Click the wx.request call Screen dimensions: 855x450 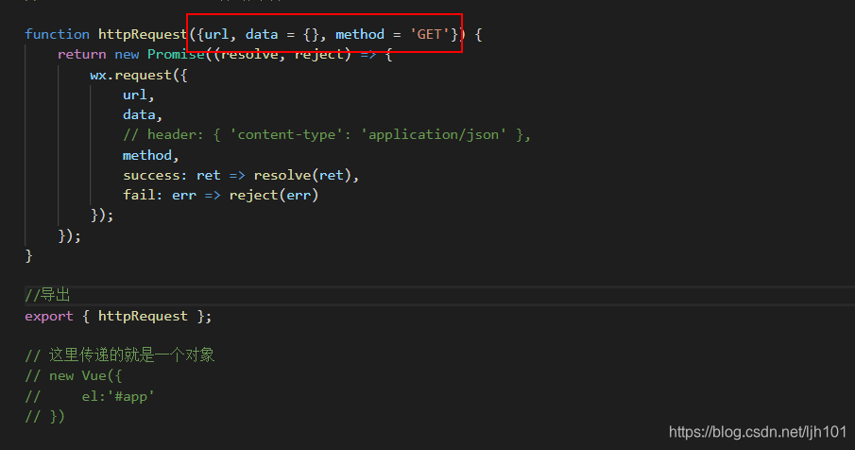pos(139,76)
